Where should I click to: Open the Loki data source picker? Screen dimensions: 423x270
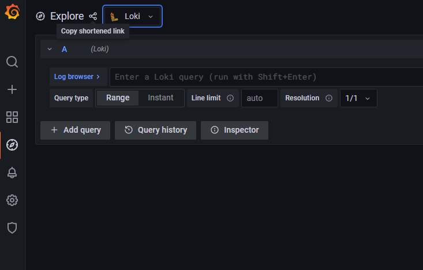[133, 16]
